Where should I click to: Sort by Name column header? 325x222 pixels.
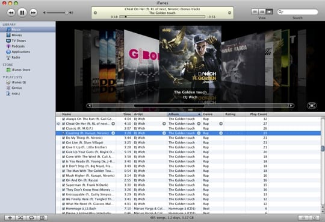coord(88,114)
